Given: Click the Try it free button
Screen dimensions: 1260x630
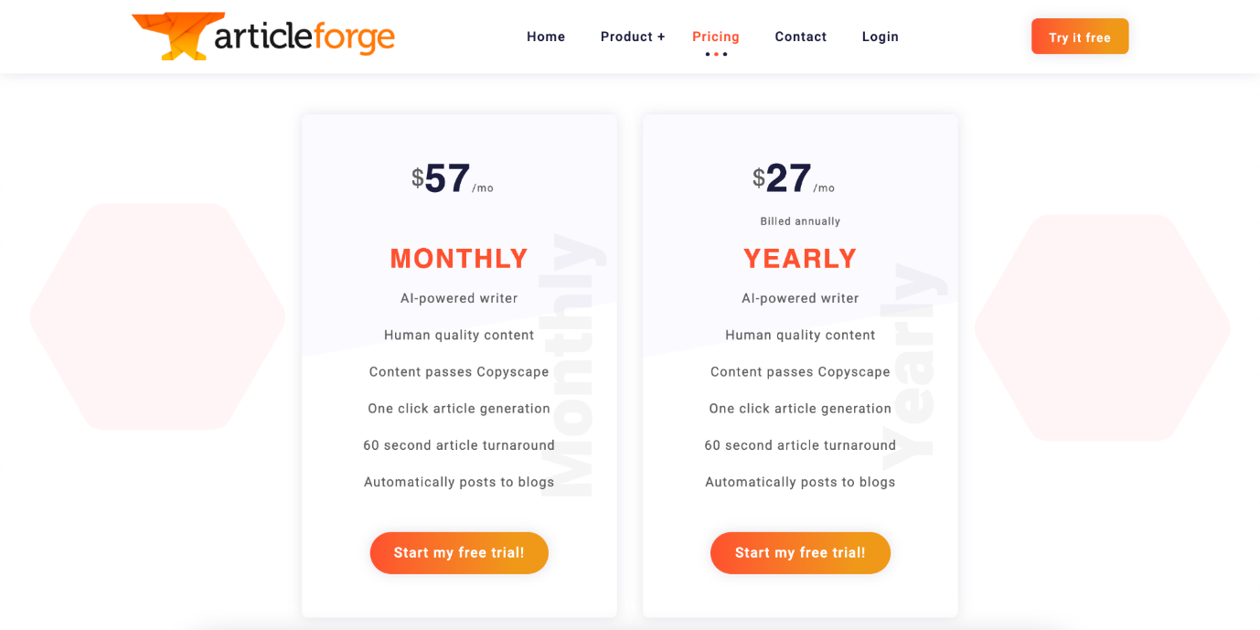Looking at the screenshot, I should [1080, 36].
